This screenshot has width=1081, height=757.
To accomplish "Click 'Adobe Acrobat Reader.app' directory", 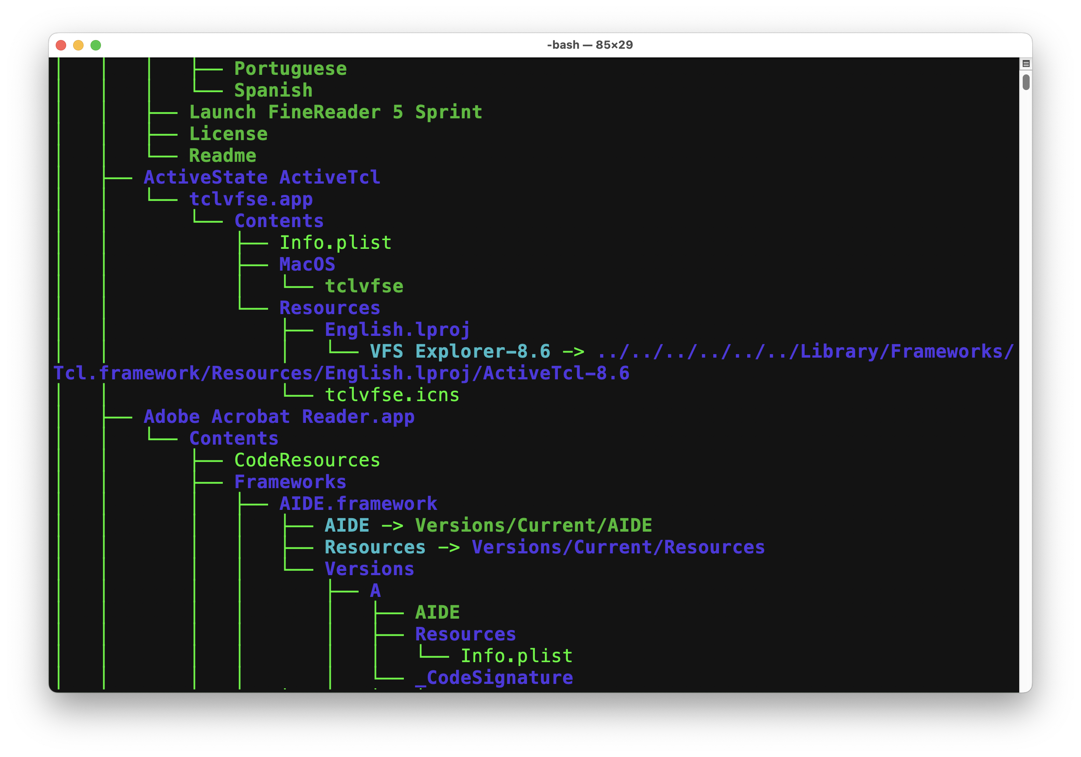I will (x=279, y=417).
